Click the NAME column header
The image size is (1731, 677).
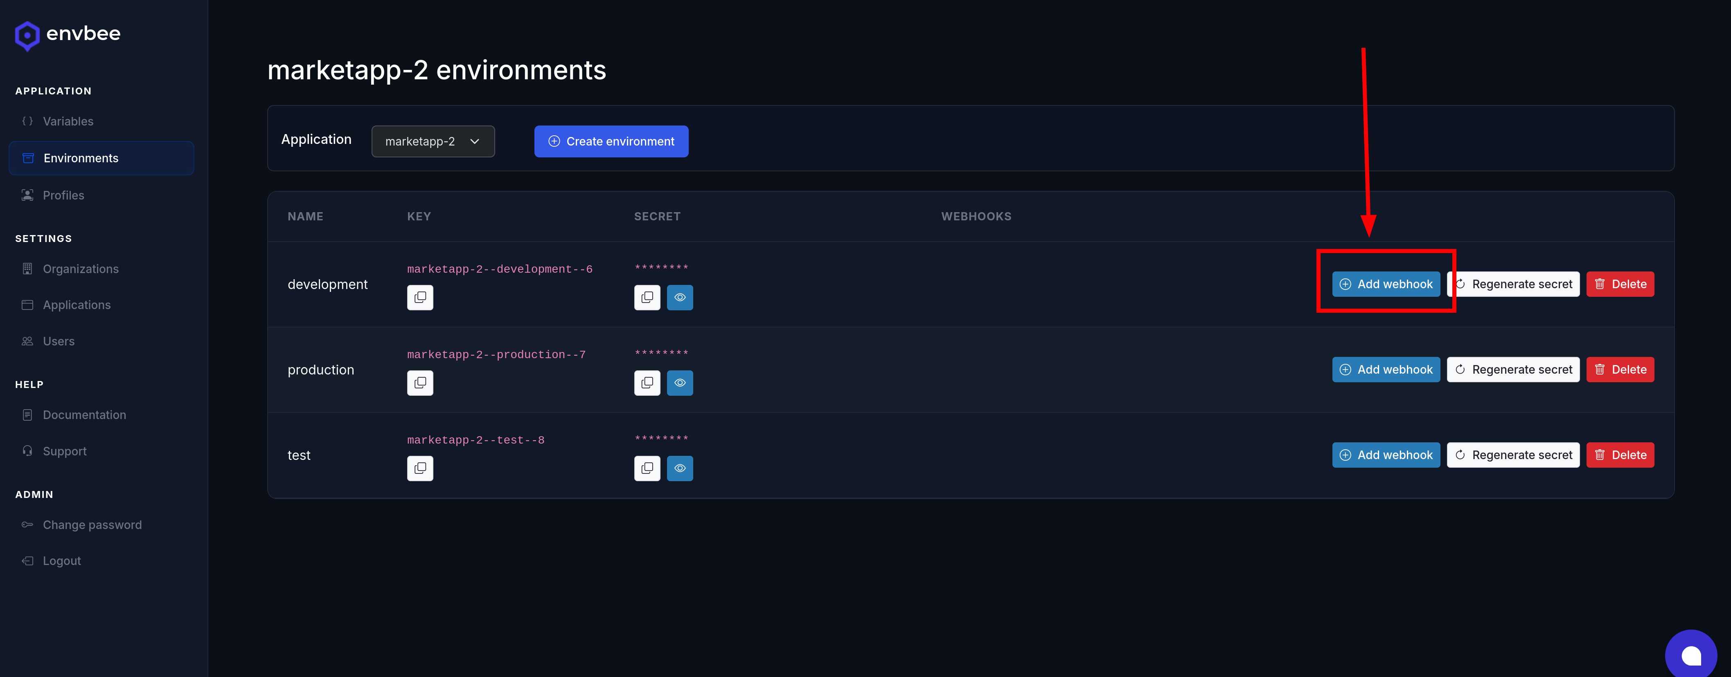306,216
